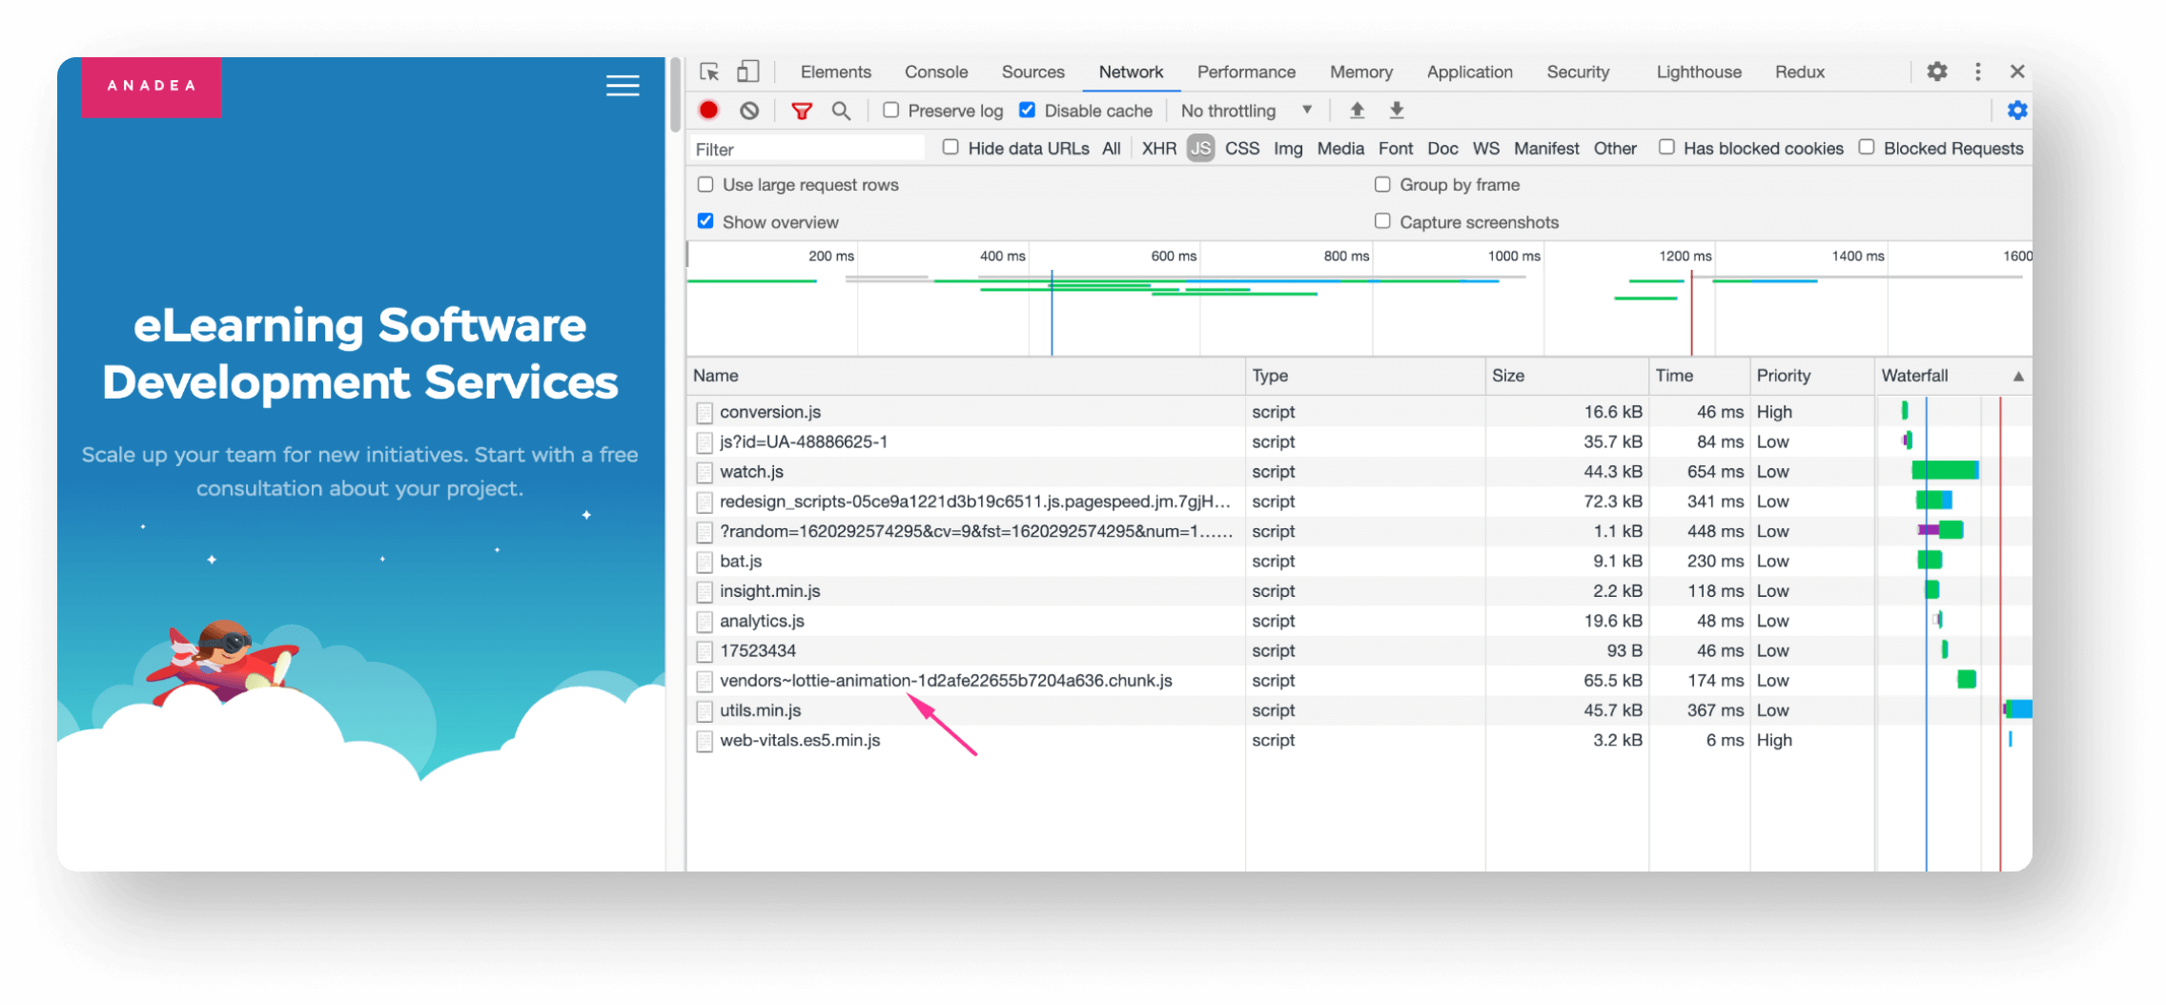Sort by the Waterfall column arrow

[2017, 377]
